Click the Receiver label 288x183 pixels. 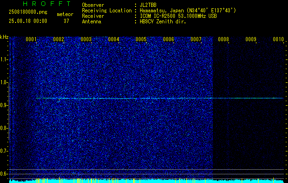coord(93,16)
